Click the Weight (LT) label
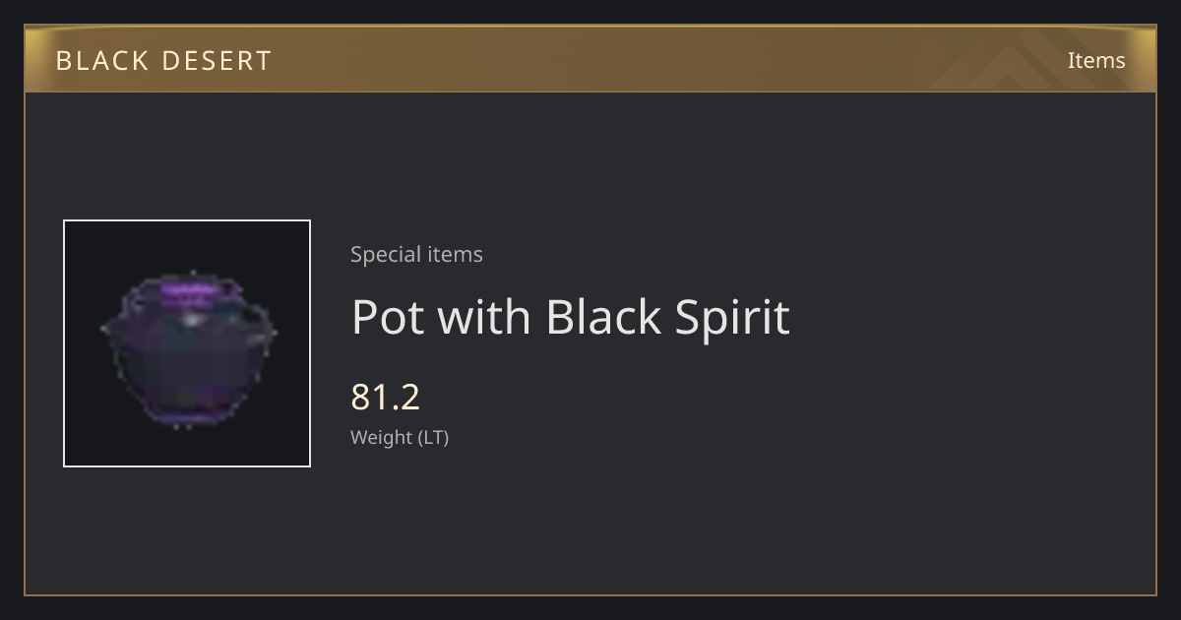Image resolution: width=1181 pixels, height=620 pixels. [x=400, y=437]
